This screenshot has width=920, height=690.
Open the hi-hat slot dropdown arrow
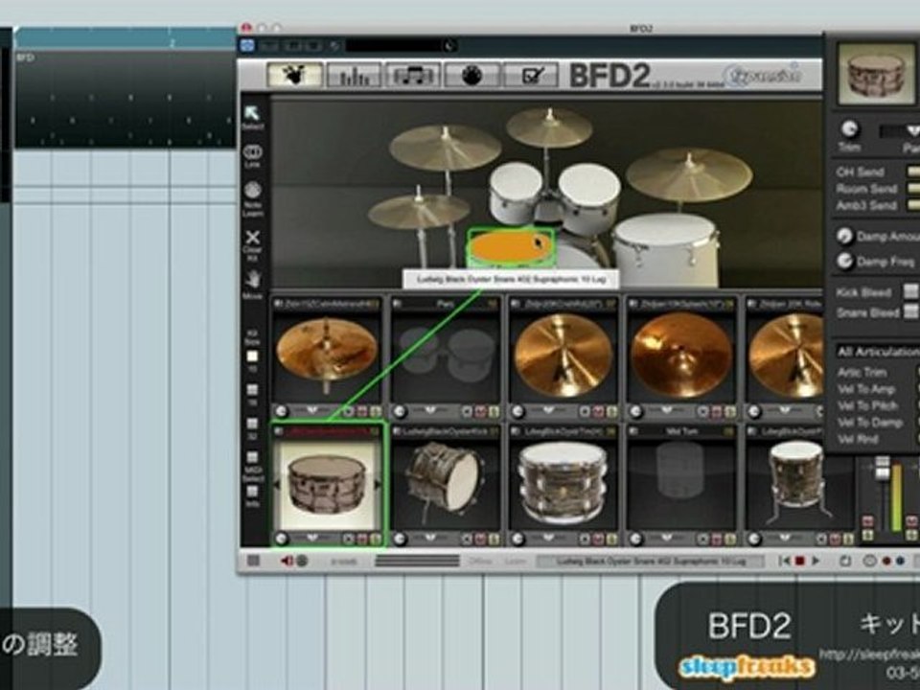point(311,409)
